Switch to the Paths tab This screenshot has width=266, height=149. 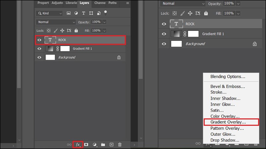pyautogui.click(x=112, y=3)
